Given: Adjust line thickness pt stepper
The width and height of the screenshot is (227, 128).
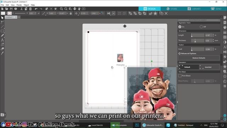Looking at the screenshot, I should click(x=36, y=14).
